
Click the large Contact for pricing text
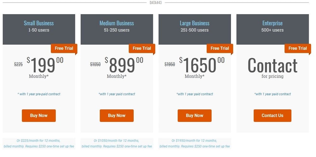[272, 66]
